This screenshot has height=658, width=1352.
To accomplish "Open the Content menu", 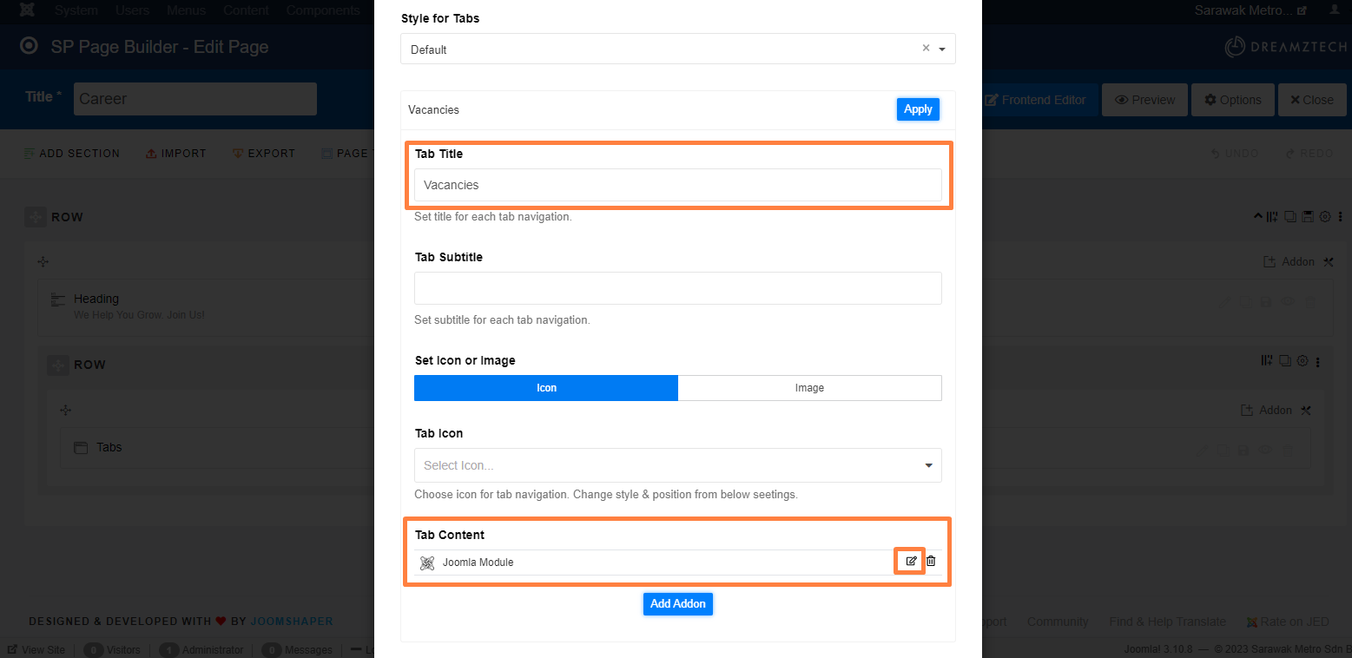I will (x=246, y=10).
